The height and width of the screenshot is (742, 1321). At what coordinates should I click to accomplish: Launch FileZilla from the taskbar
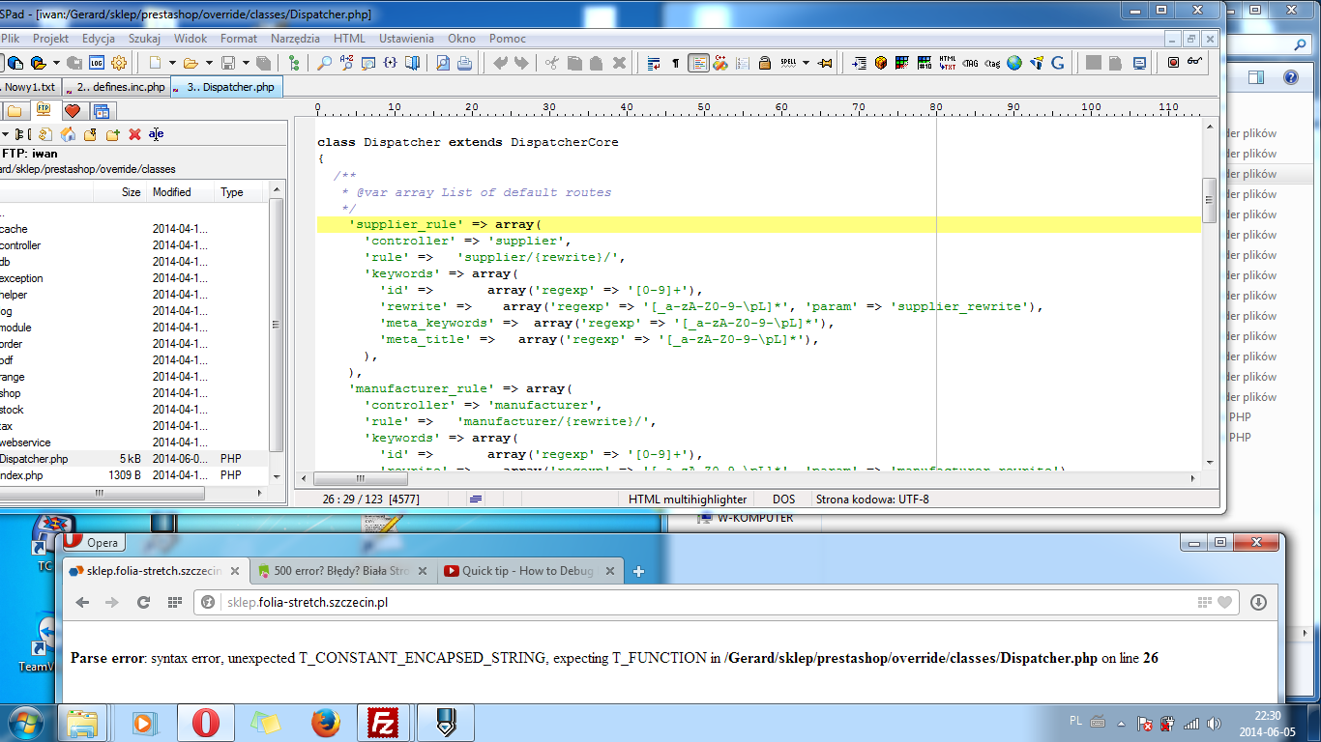[385, 722]
